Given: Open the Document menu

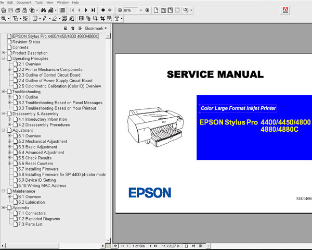Looking at the screenshot, I should (24, 3).
